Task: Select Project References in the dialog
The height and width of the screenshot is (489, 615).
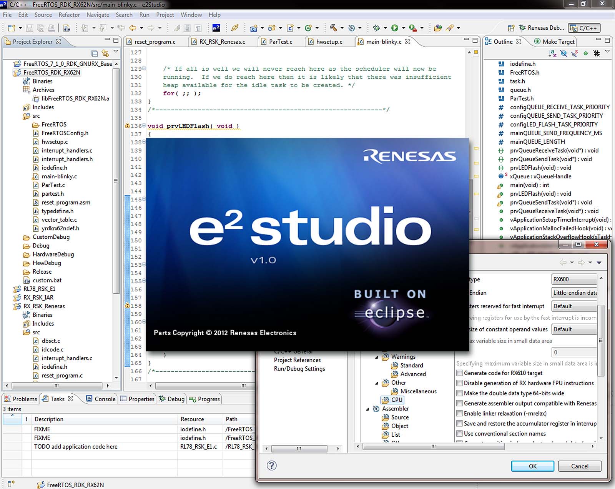Action: 297,360
